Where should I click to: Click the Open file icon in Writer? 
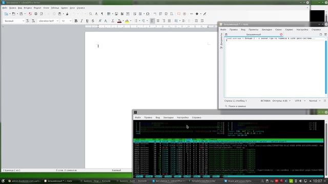[x=14, y=14]
